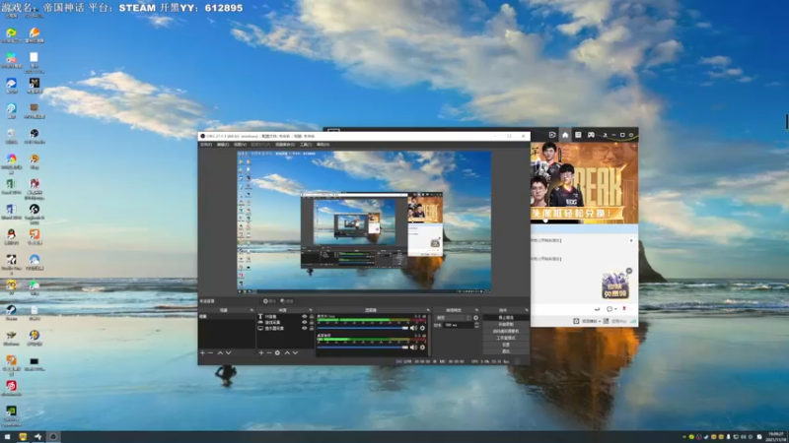This screenshot has height=443, width=789.
Task: Click the gift promo thumbnail in YY chat
Action: (x=614, y=284)
